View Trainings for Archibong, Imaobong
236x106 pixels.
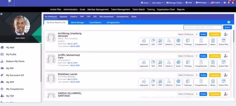[188, 42]
